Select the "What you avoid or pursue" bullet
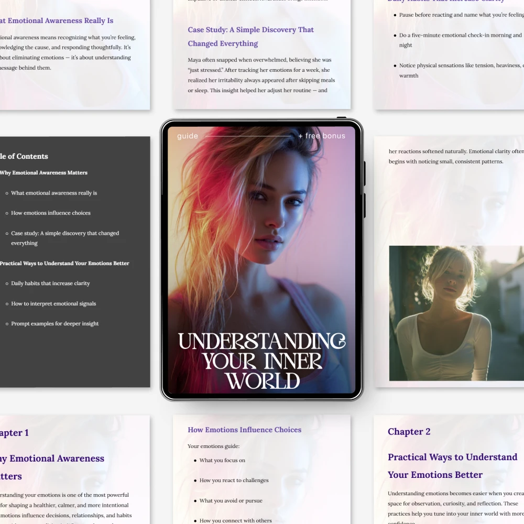This screenshot has width=524, height=524. tap(231, 500)
